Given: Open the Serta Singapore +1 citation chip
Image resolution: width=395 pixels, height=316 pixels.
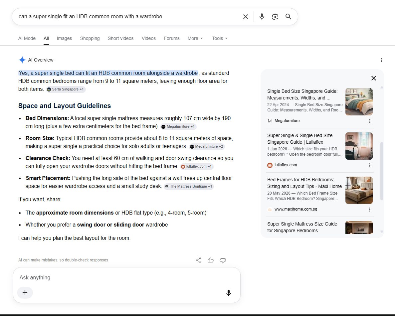Looking at the screenshot, I should [66, 89].
